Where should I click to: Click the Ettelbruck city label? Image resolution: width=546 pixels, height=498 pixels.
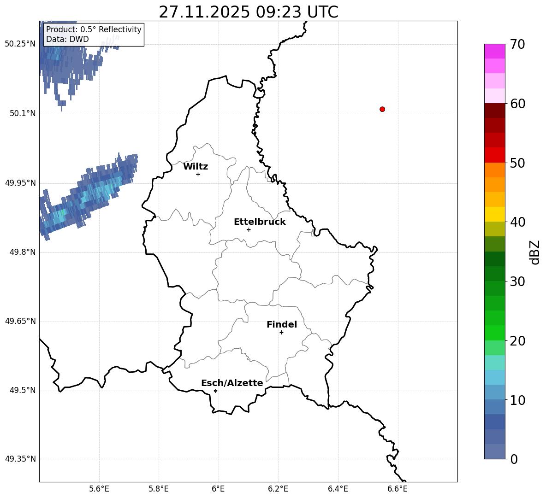click(x=260, y=222)
